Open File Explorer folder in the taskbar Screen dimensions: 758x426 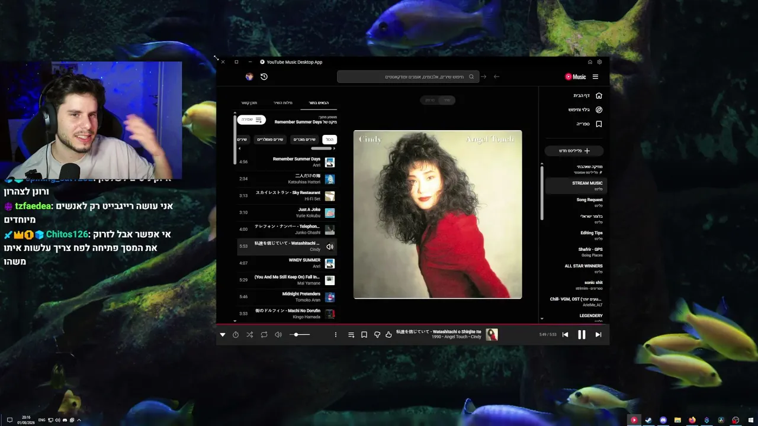click(x=677, y=420)
